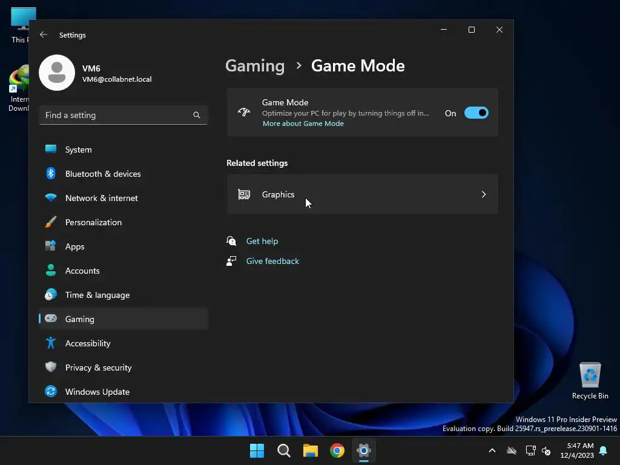620x465 pixels.
Task: Open the System settings category
Action: pos(124,150)
